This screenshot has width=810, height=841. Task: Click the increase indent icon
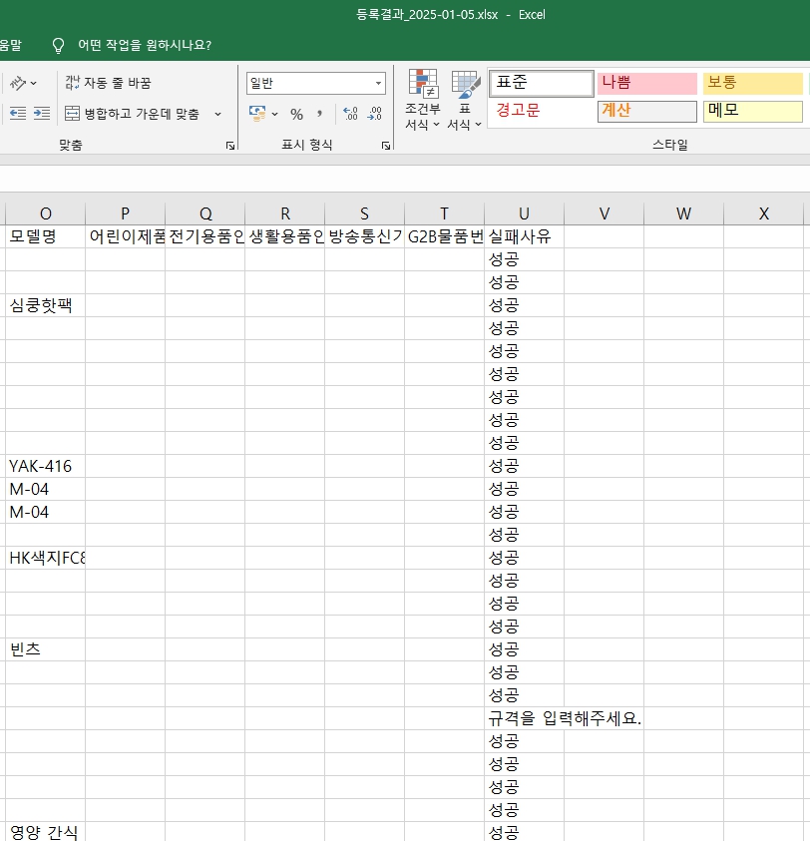pos(41,114)
